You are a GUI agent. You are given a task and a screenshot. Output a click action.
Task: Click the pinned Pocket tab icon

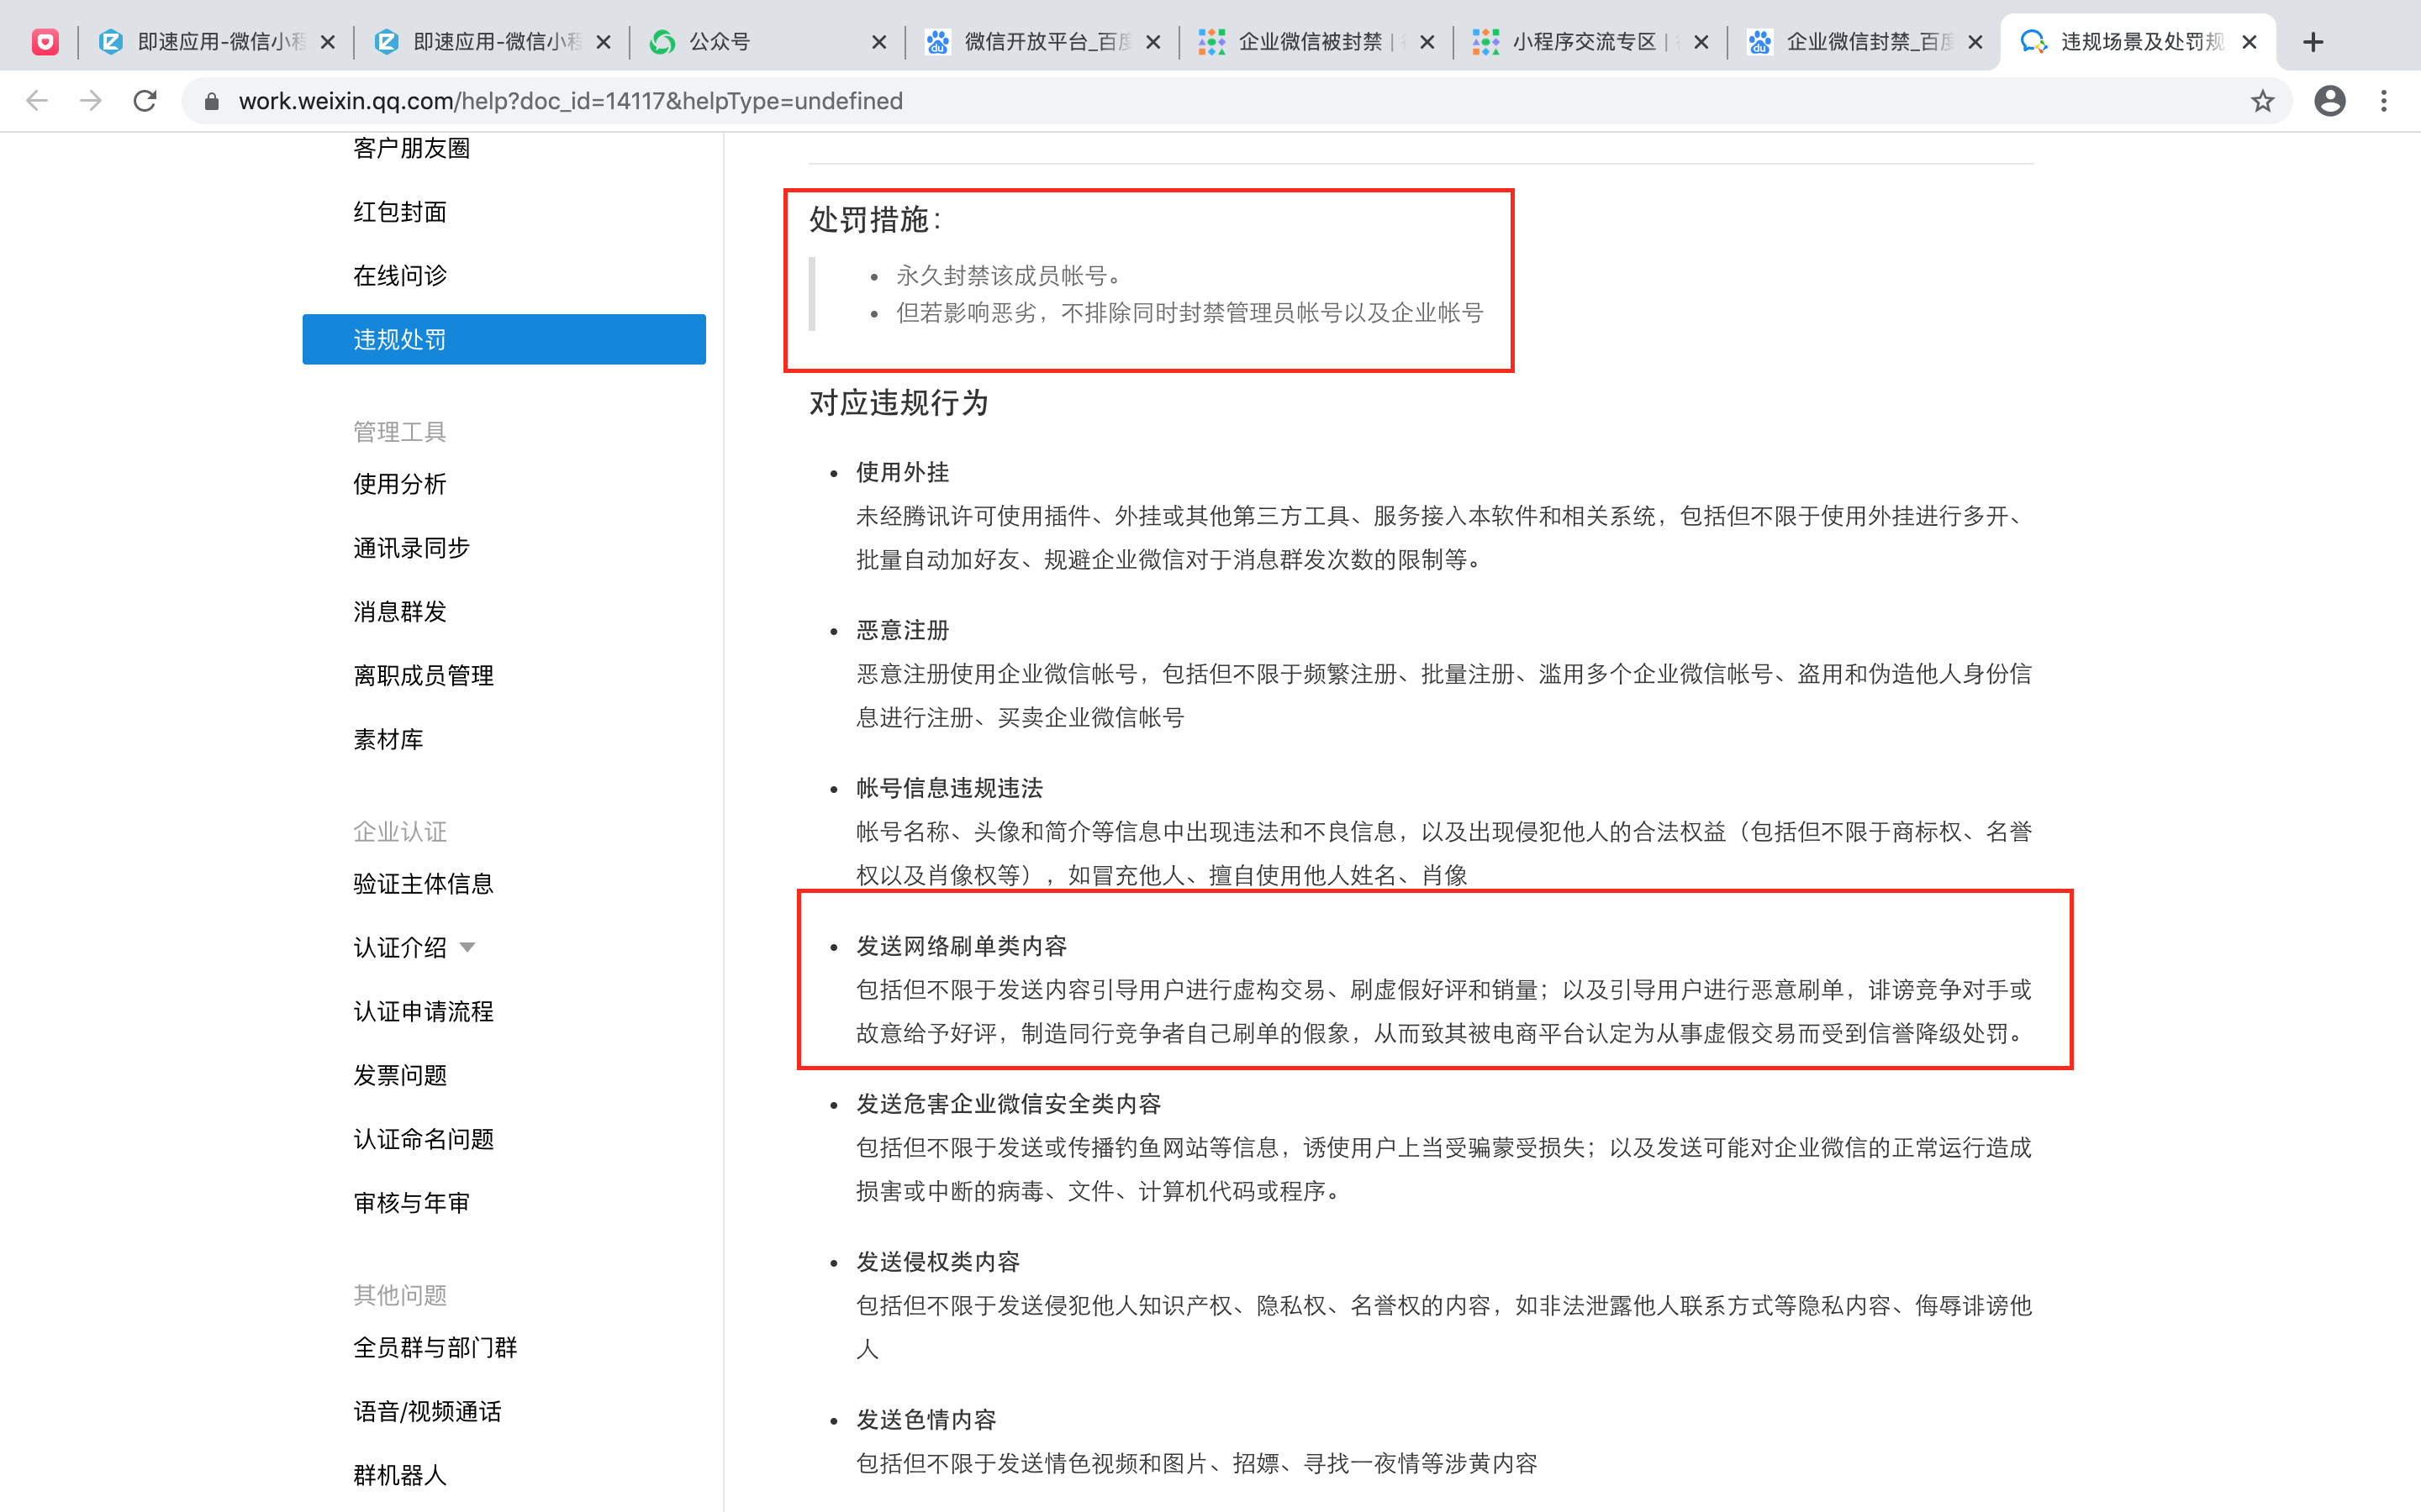tap(45, 42)
